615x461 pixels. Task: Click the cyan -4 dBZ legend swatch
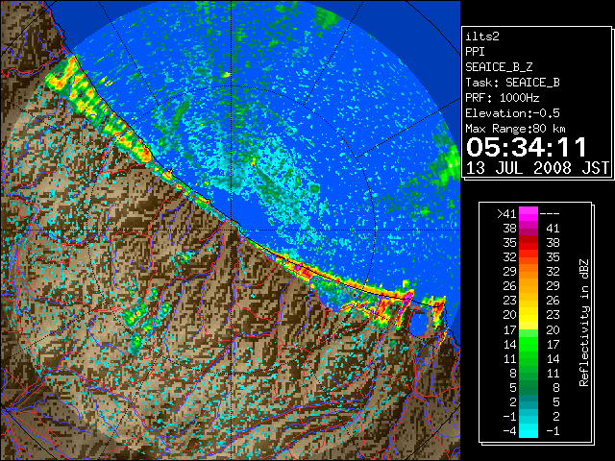pos(528,430)
